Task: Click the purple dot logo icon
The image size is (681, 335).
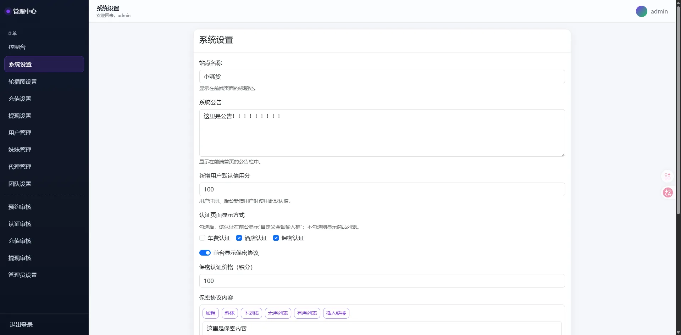Action: click(x=8, y=11)
